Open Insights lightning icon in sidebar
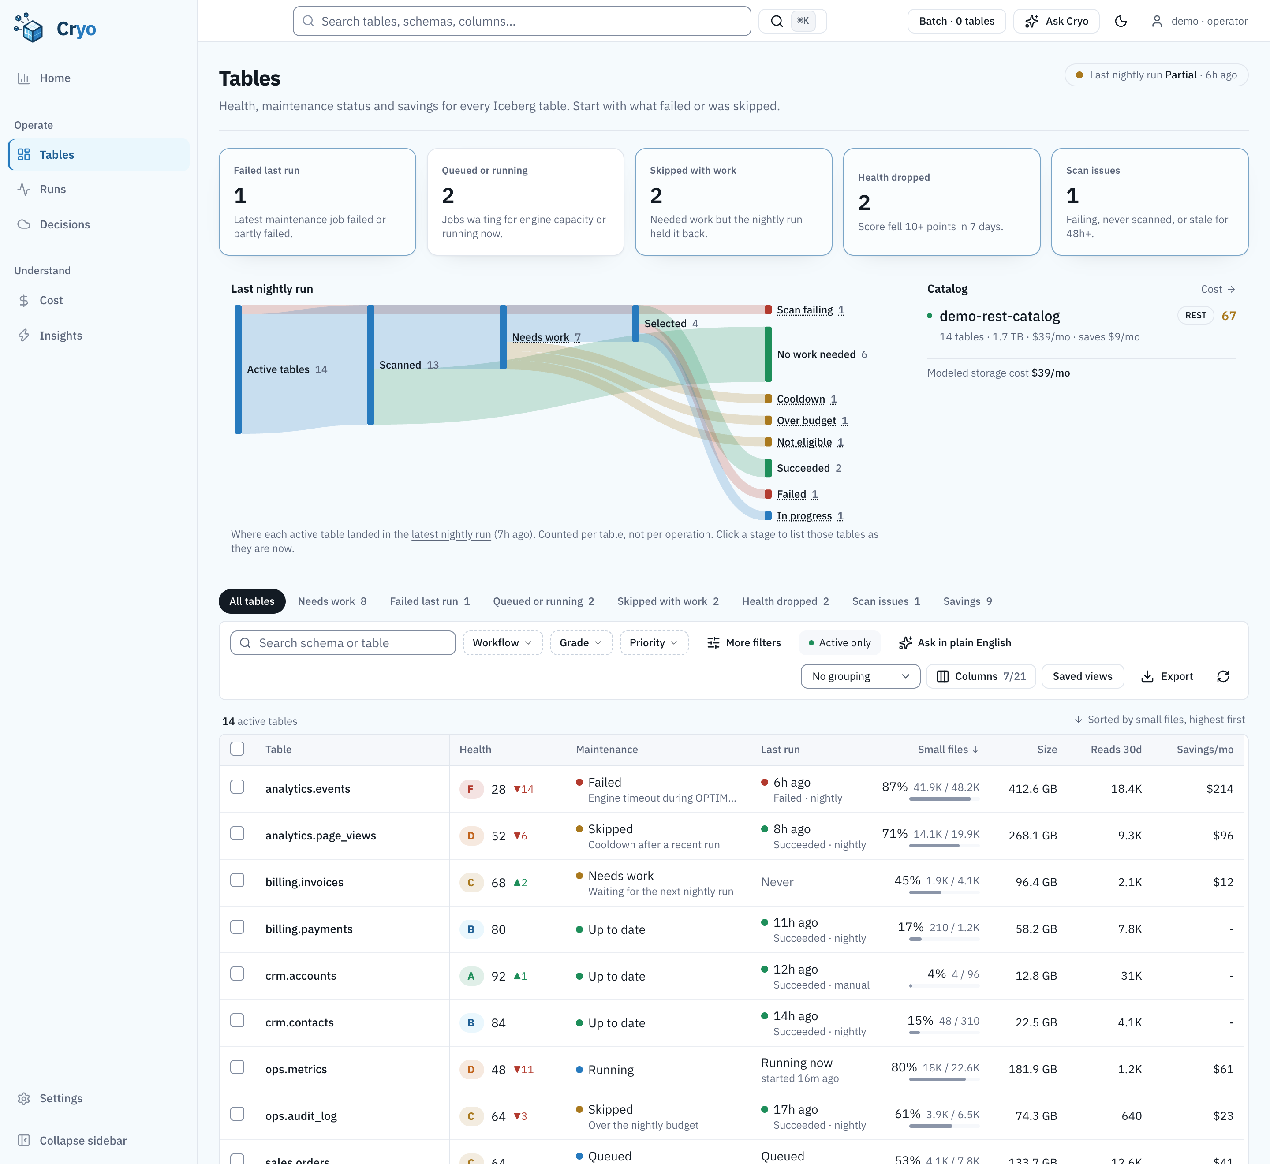Viewport: 1270px width, 1164px height. pyautogui.click(x=24, y=336)
